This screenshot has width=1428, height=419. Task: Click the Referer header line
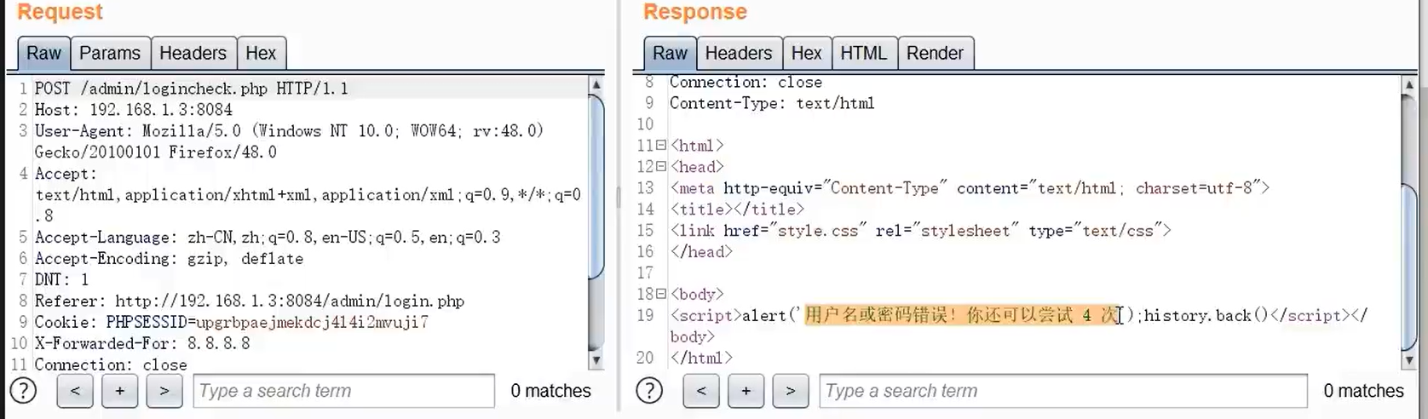coord(249,301)
